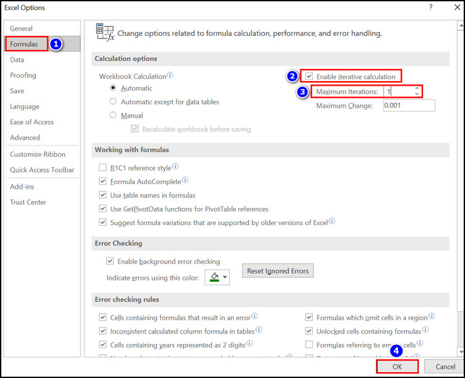Toggle Formulas which omit cells in a region
The height and width of the screenshot is (378, 465).
point(309,318)
